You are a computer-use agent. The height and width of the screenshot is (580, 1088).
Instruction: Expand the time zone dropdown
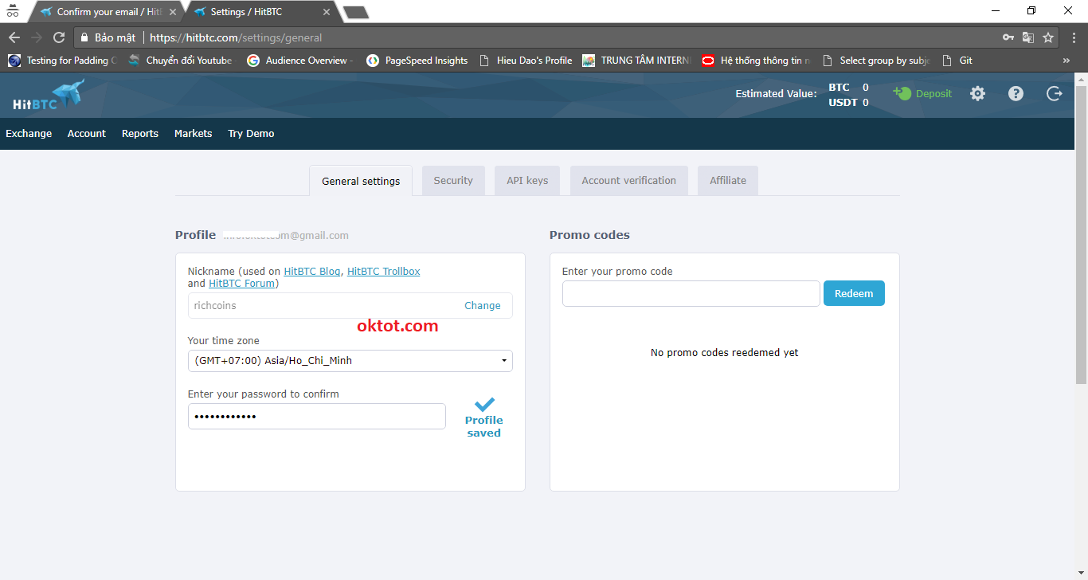click(x=350, y=361)
